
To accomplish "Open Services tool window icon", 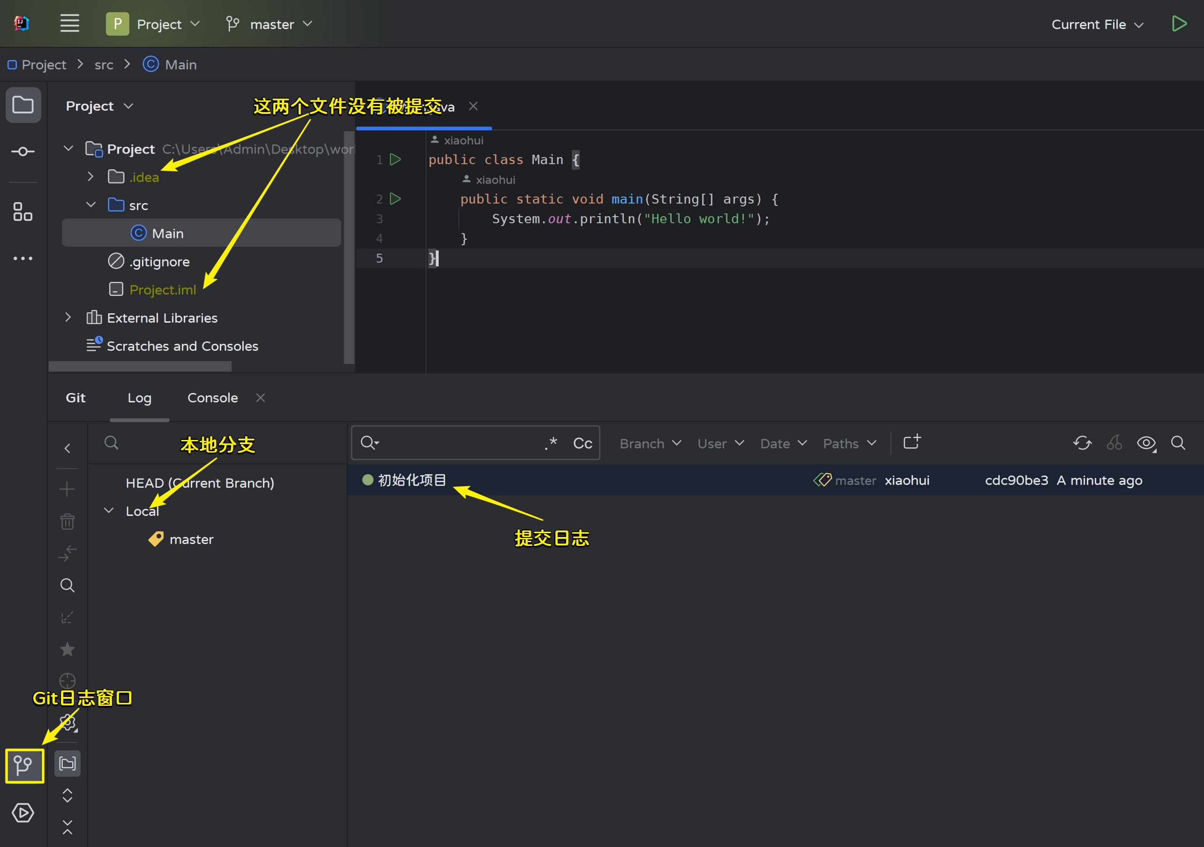I will [x=23, y=813].
